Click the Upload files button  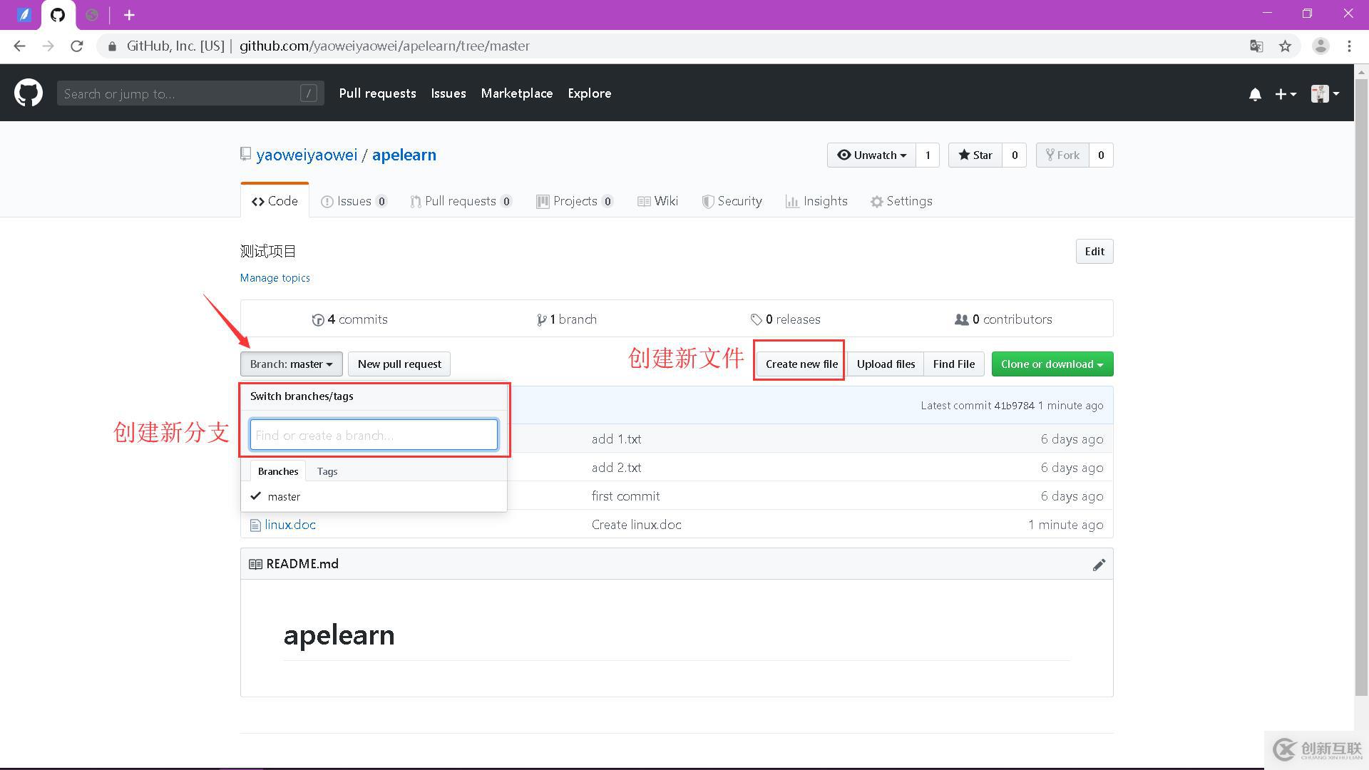click(x=885, y=364)
